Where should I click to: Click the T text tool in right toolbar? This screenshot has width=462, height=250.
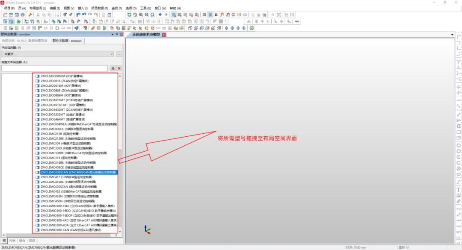[x=459, y=190]
